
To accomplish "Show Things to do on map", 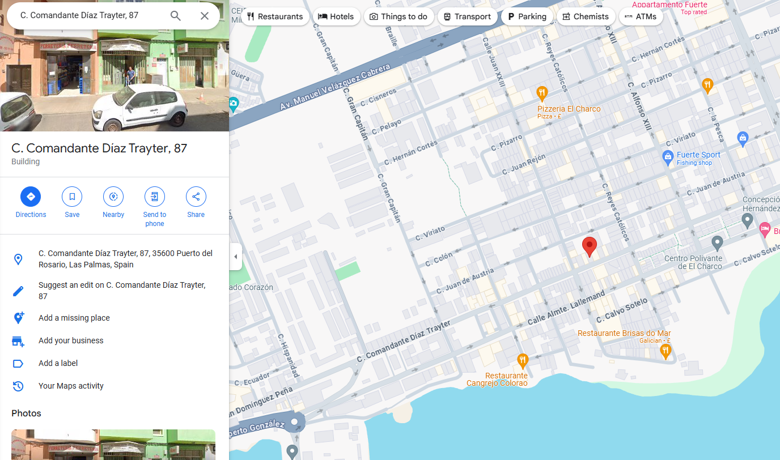I will [399, 16].
